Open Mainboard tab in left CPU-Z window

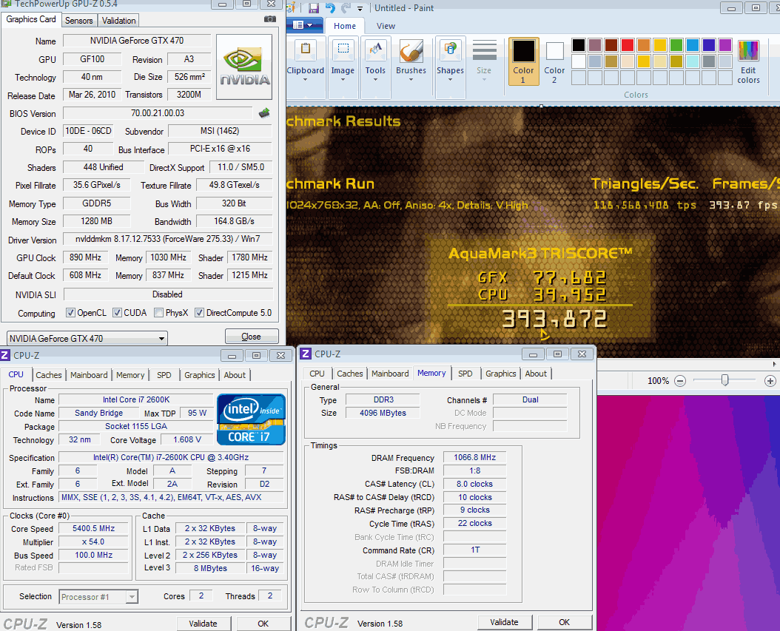(x=89, y=375)
